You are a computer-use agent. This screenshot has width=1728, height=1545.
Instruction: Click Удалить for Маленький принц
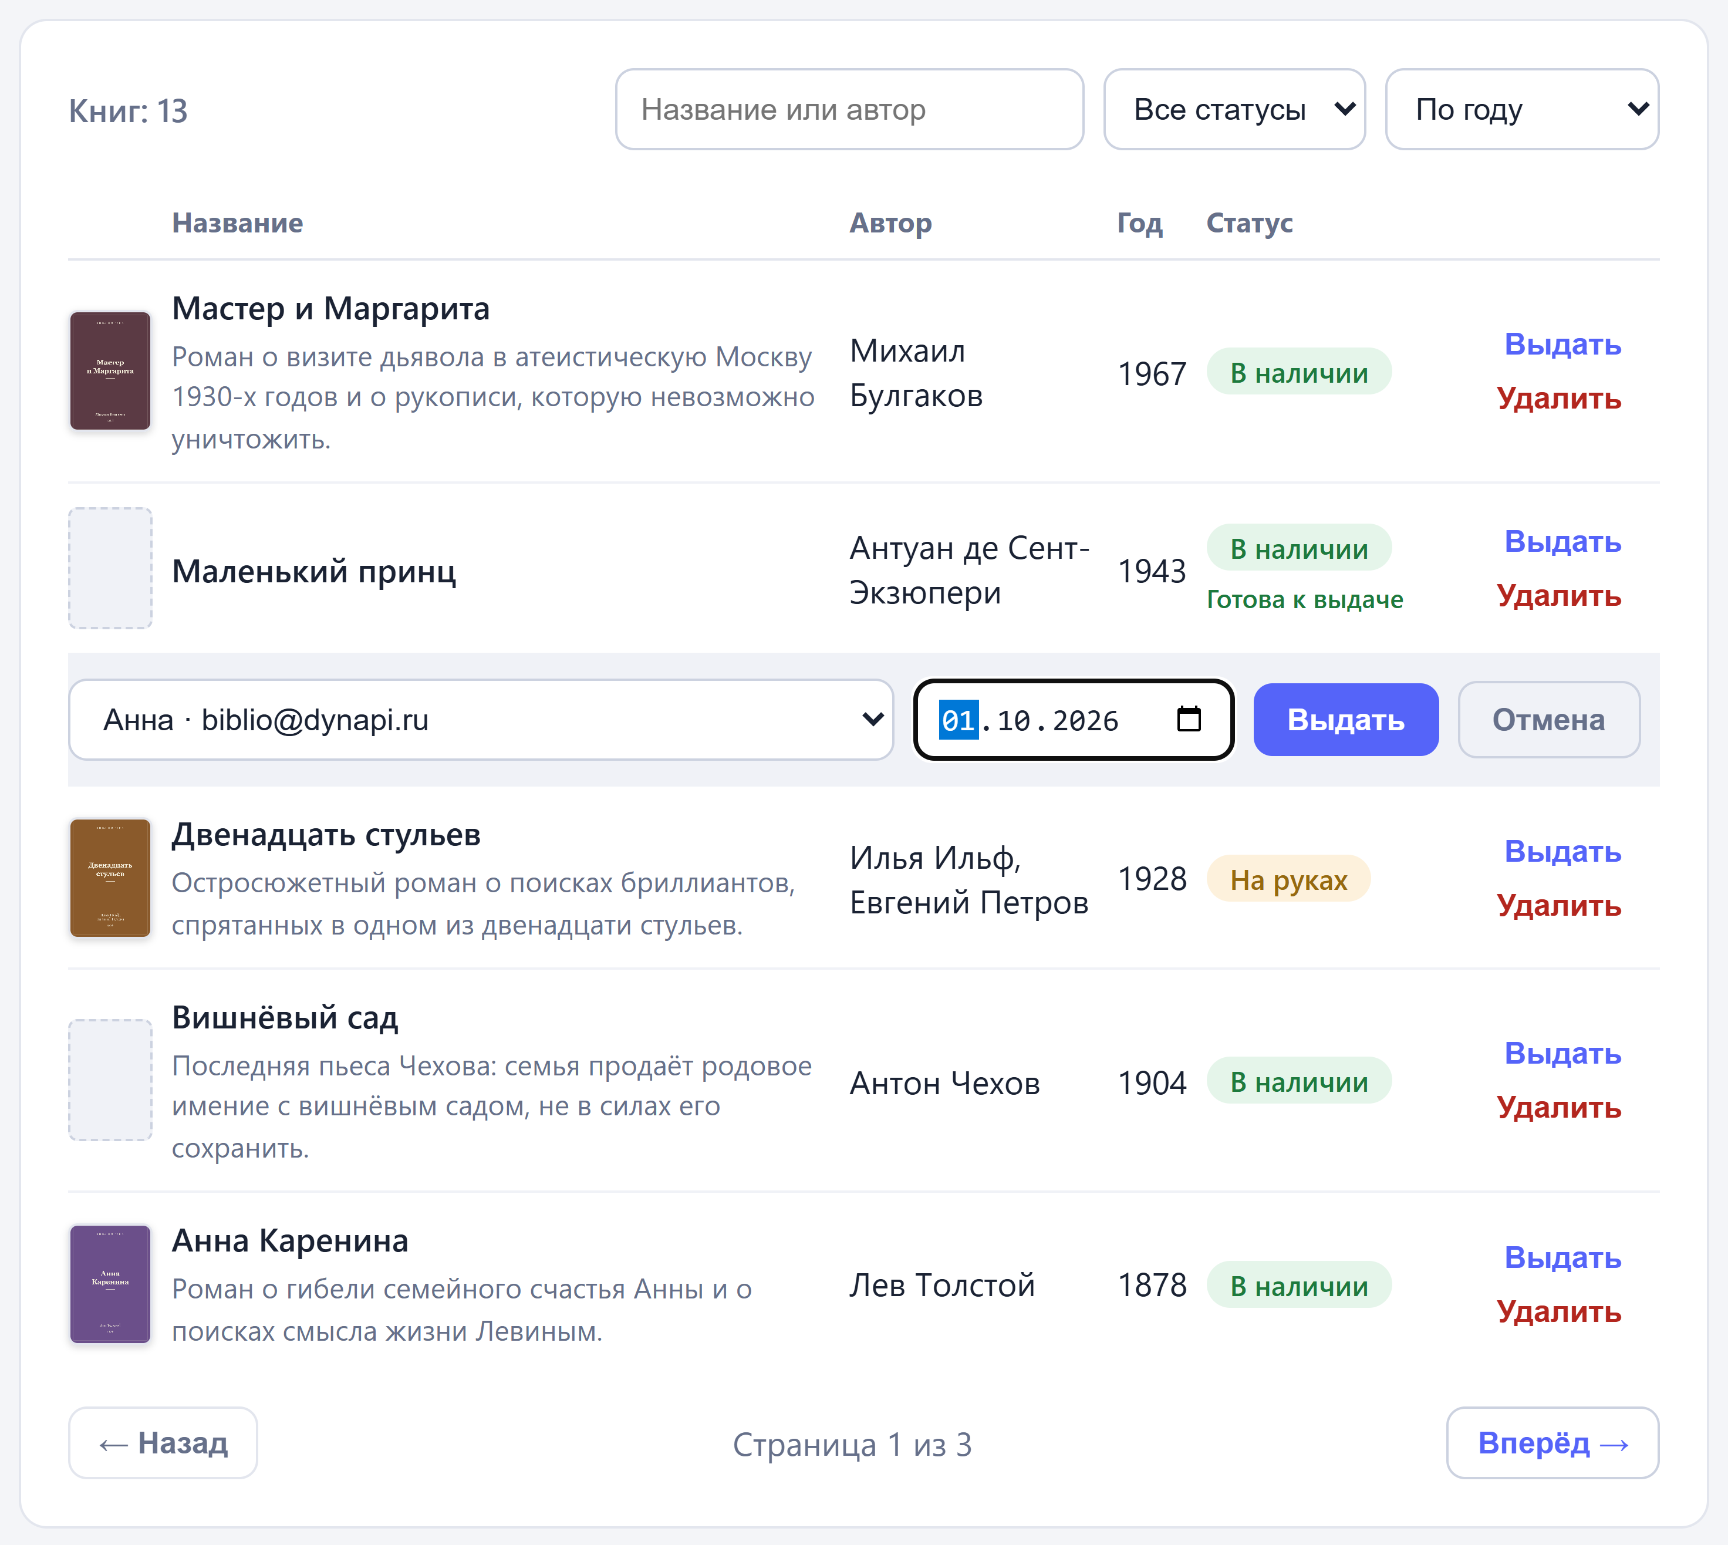(1558, 595)
